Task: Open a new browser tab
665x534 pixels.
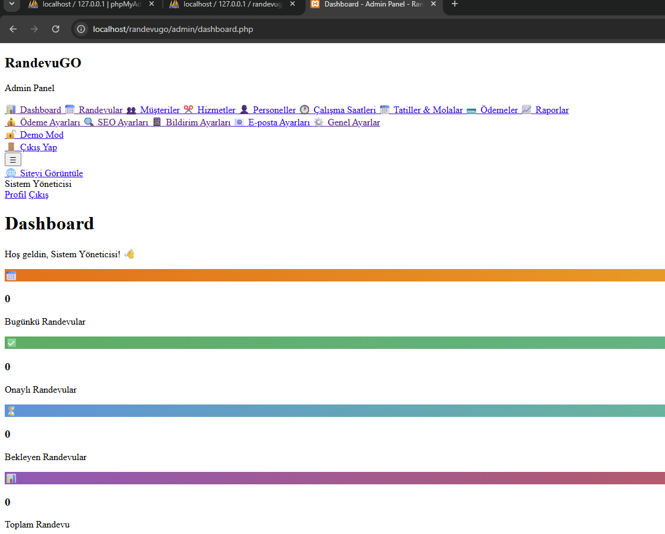Action: [455, 4]
